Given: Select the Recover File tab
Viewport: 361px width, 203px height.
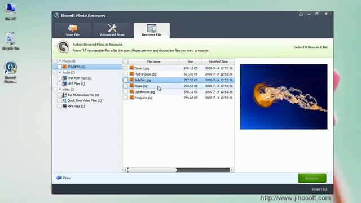Looking at the screenshot, I should coord(152,30).
